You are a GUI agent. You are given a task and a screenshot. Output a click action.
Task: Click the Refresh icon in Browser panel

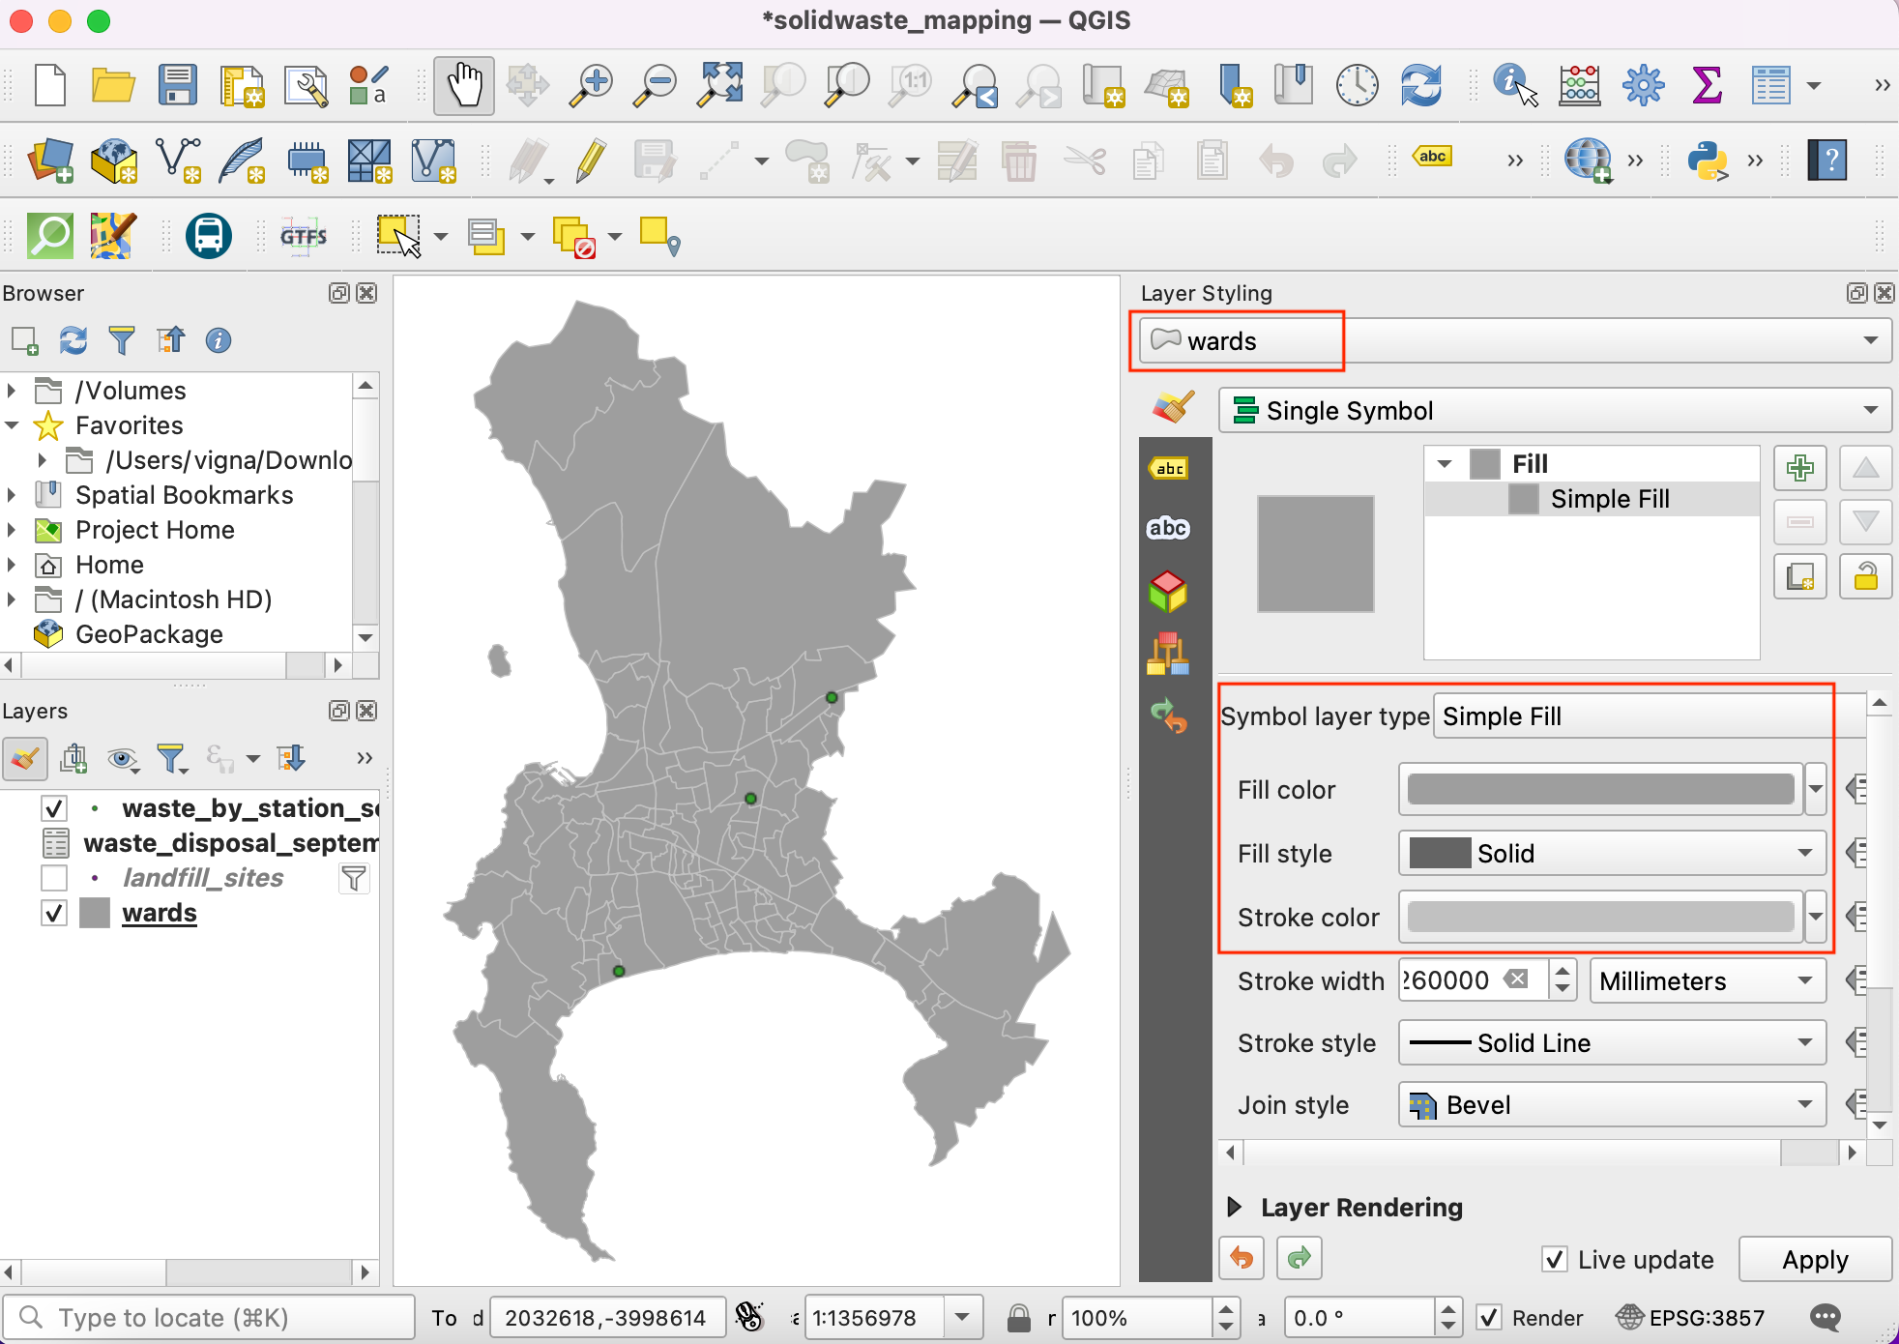click(73, 340)
